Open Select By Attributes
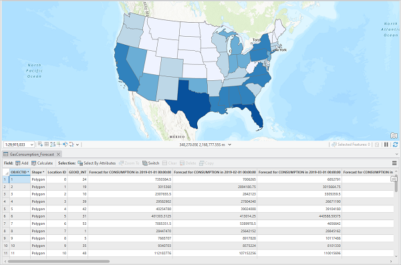 [x=97, y=163]
